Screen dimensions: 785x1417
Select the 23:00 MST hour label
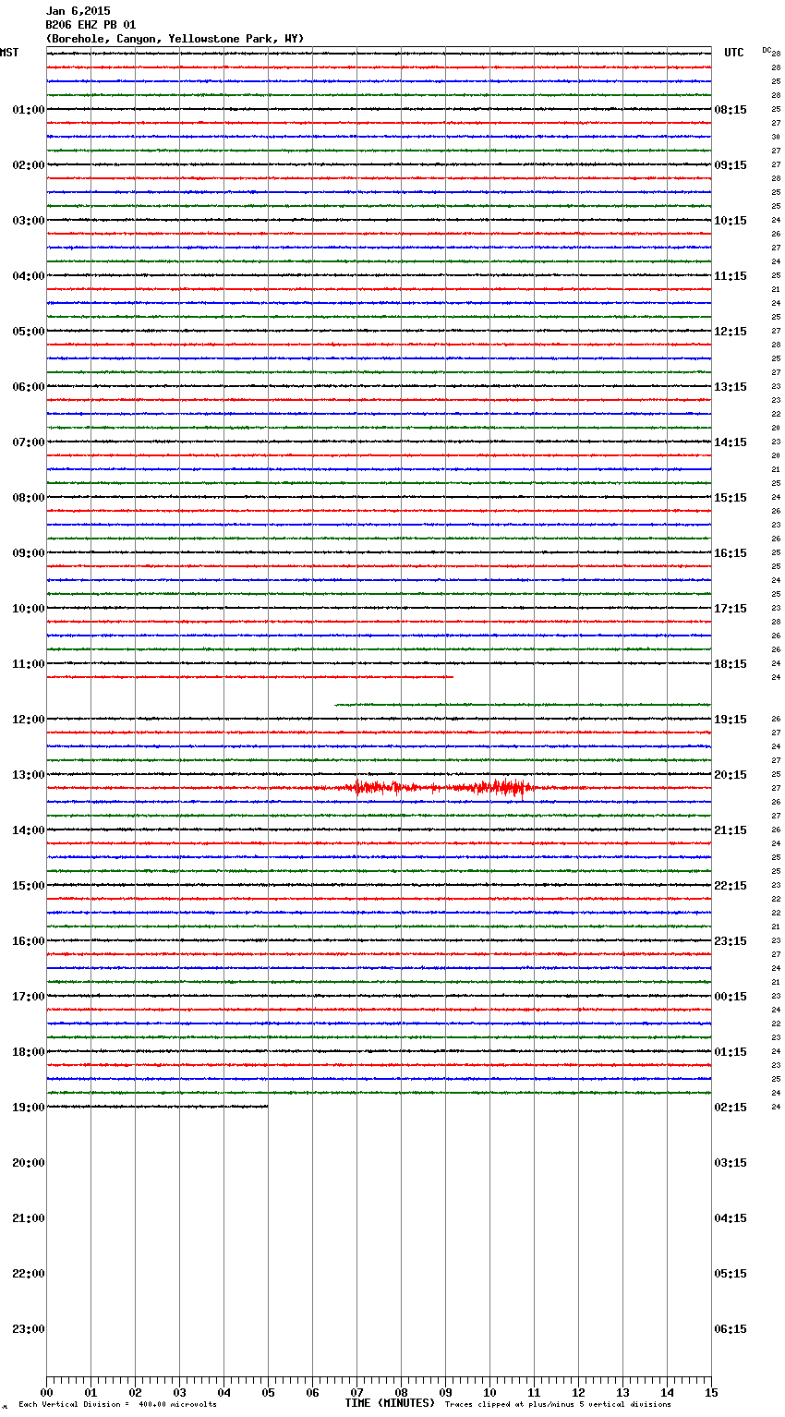(x=29, y=1329)
